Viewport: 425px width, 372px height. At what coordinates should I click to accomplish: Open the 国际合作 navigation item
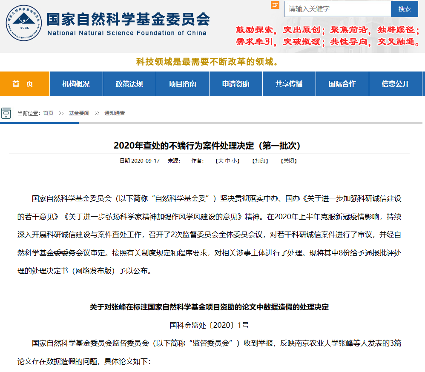click(x=342, y=84)
